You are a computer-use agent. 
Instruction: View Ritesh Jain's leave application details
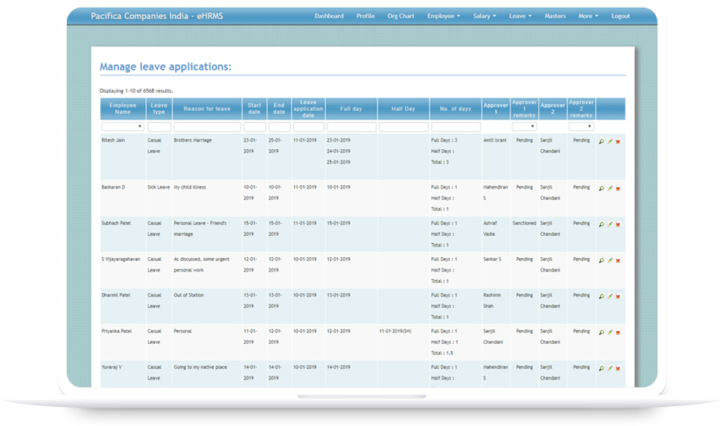pos(601,141)
